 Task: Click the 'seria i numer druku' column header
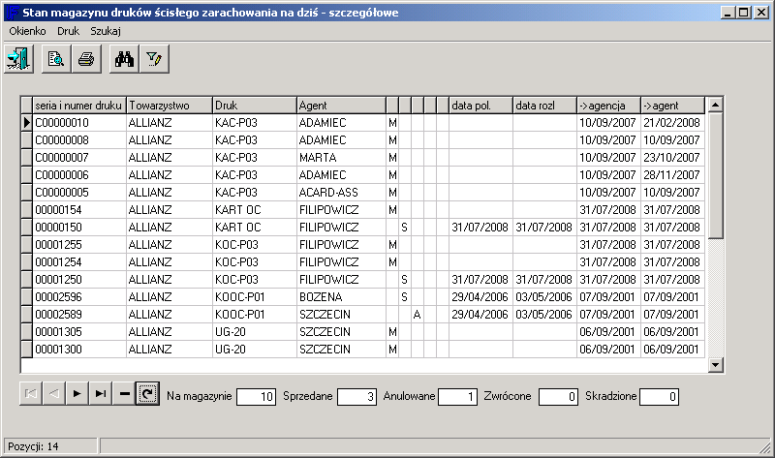(x=79, y=106)
